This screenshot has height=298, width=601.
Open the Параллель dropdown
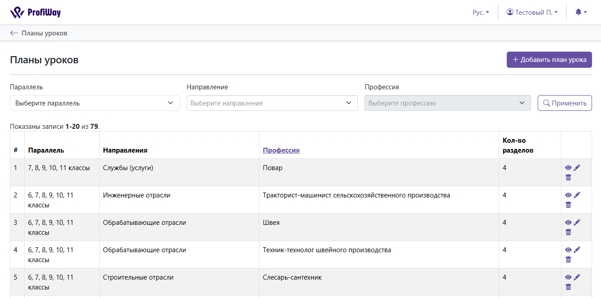(95, 103)
